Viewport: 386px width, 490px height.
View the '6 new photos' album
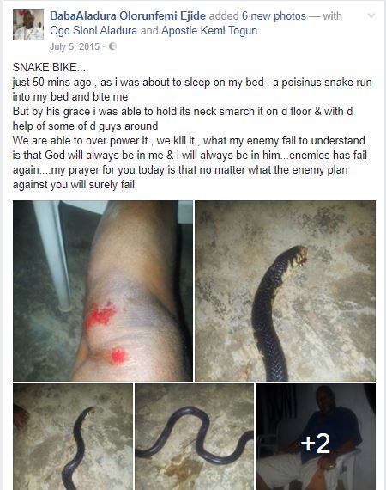click(x=274, y=16)
